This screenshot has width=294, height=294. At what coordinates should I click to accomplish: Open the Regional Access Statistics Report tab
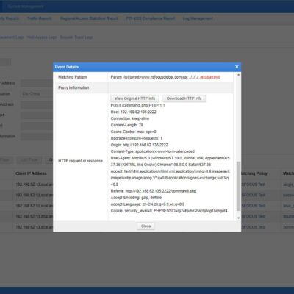click(x=89, y=18)
